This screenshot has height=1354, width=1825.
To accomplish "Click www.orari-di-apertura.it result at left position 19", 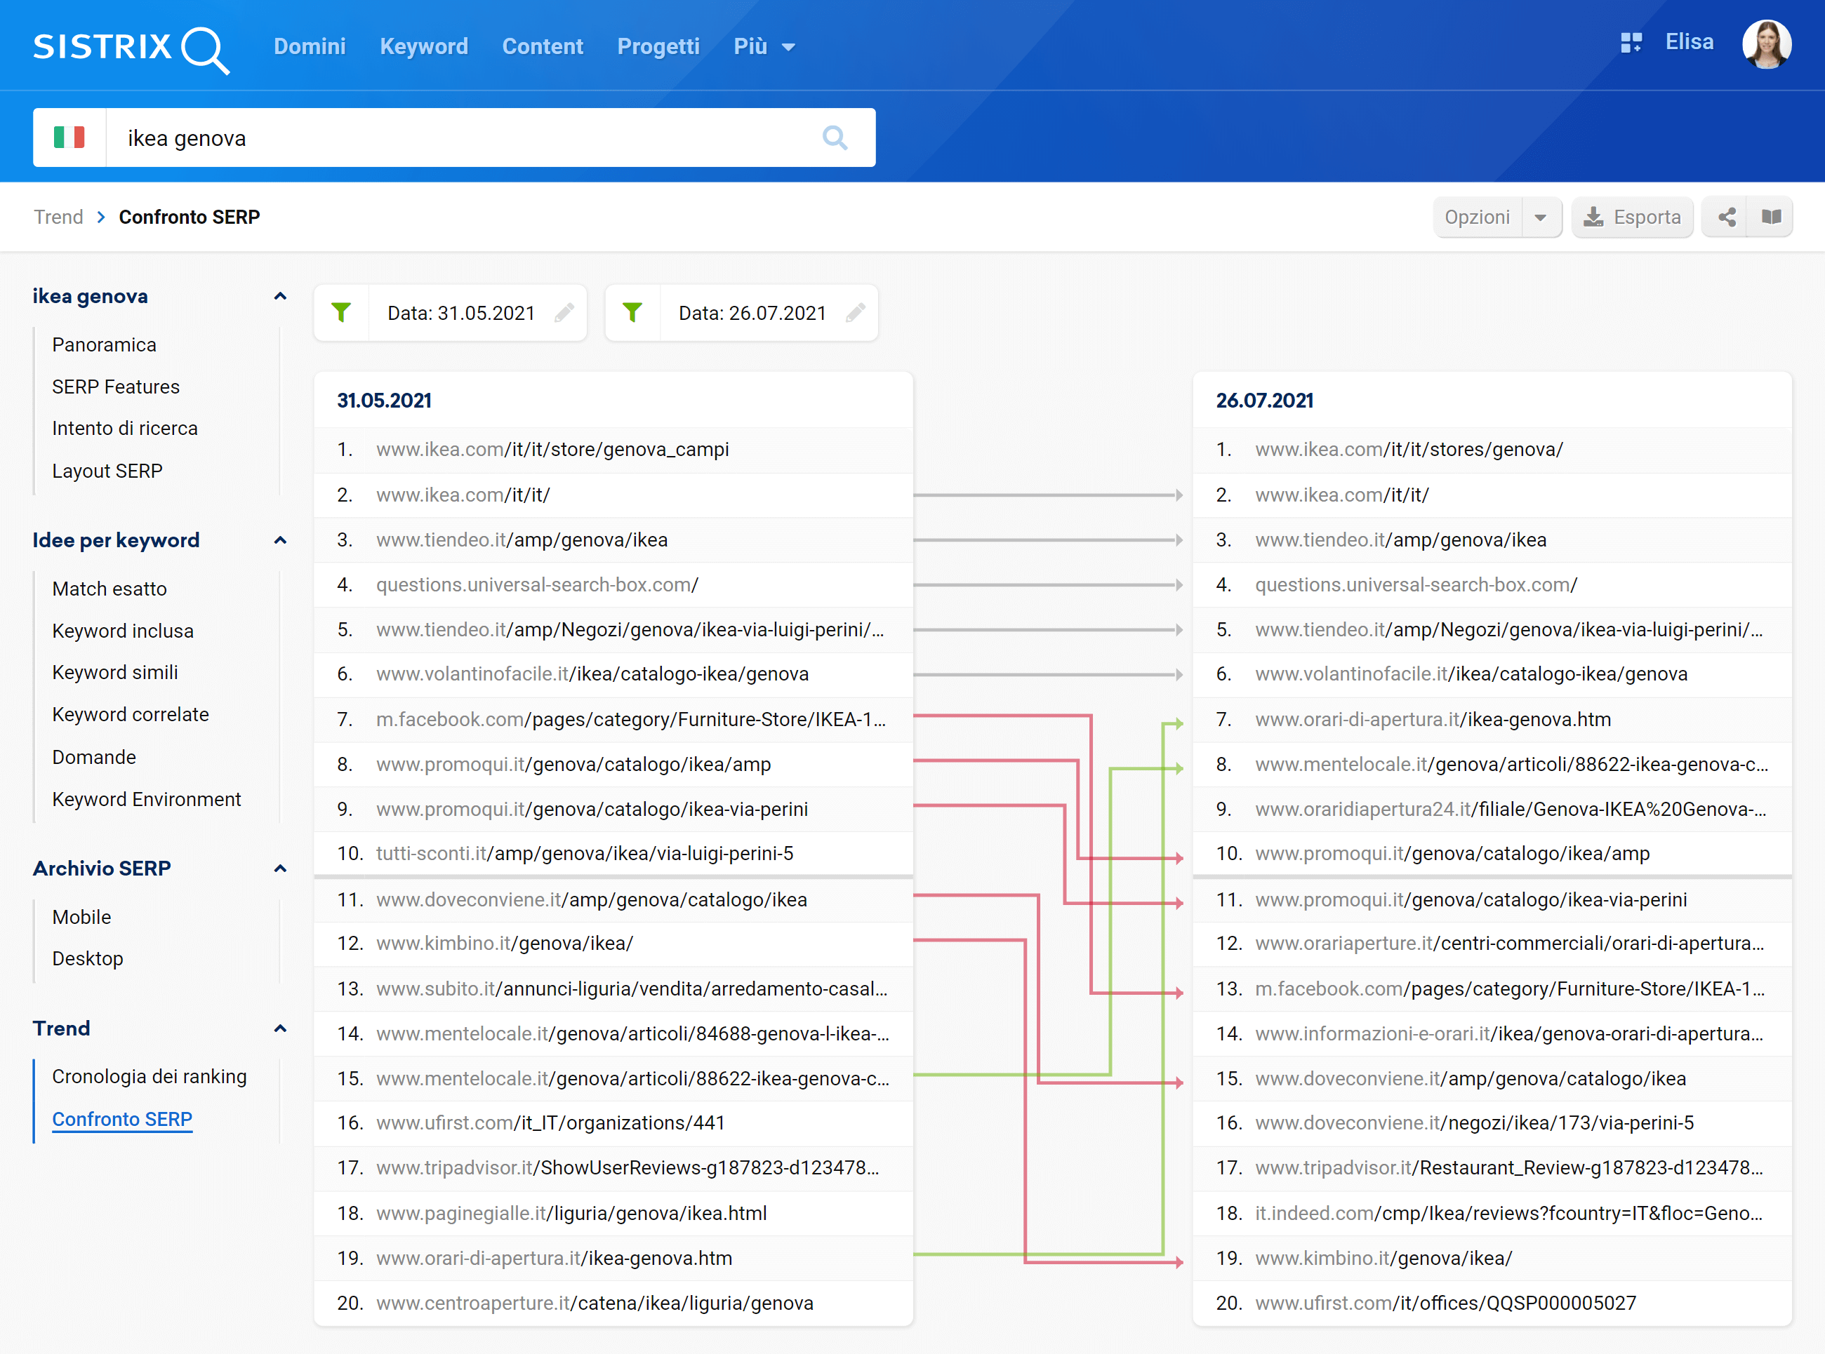I will pos(553,1259).
